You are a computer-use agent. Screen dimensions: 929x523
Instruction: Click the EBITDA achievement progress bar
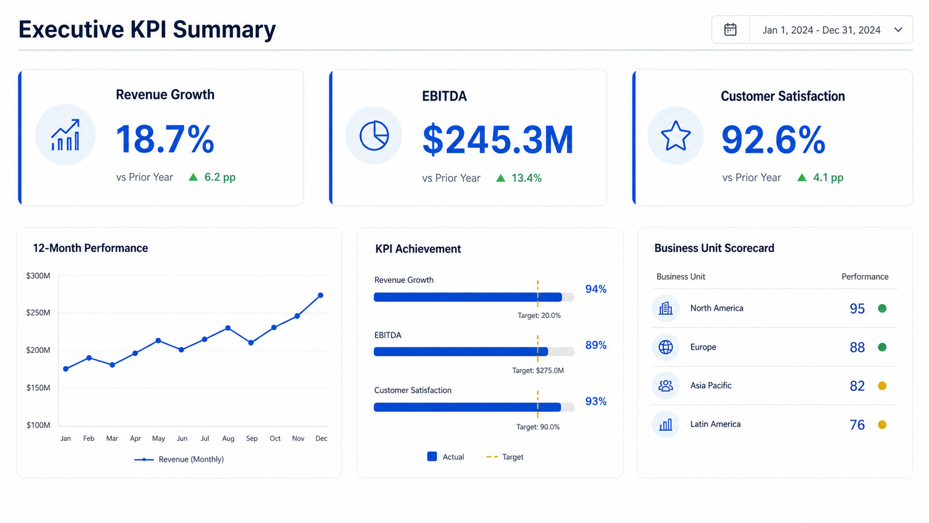[473, 352]
